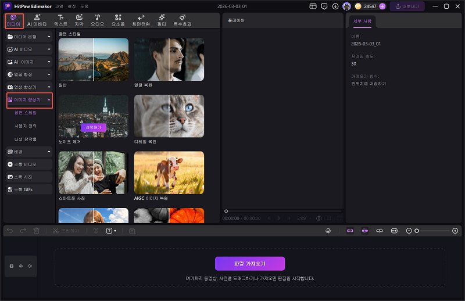Click the player progress slider handle
465x301 pixels.
click(x=226, y=211)
